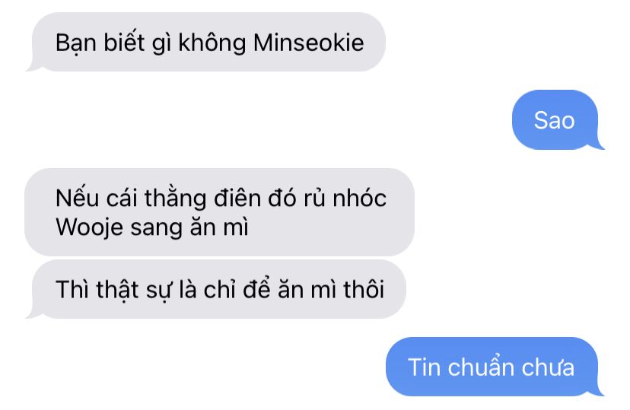Click the word 'không' in first message

pos(212,43)
